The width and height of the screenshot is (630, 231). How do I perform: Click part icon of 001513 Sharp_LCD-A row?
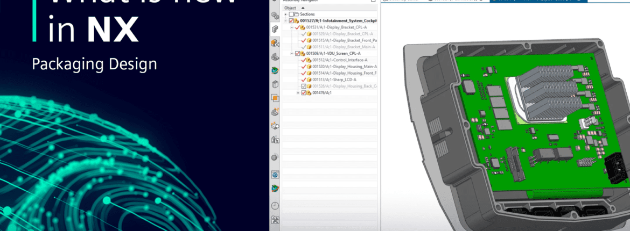click(309, 80)
